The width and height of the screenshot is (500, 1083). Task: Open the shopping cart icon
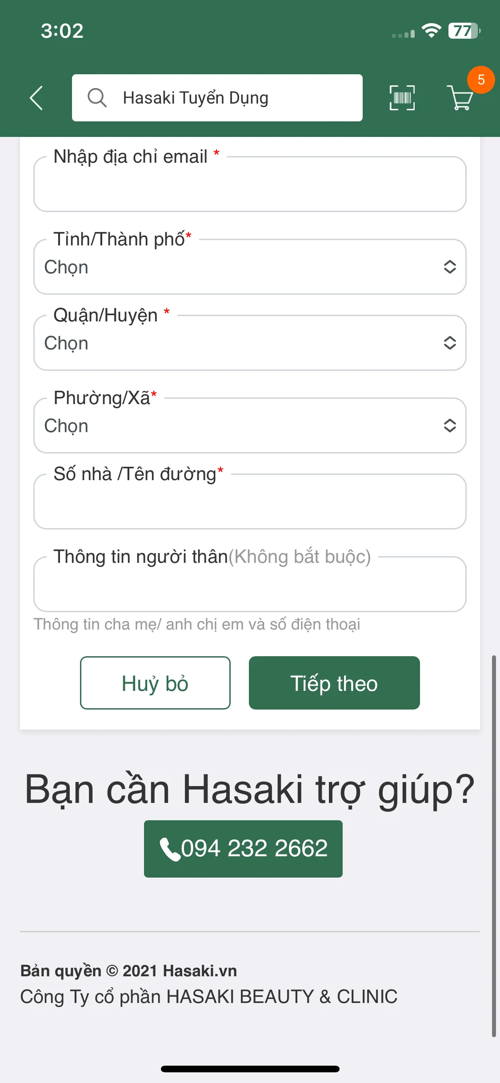(x=460, y=98)
